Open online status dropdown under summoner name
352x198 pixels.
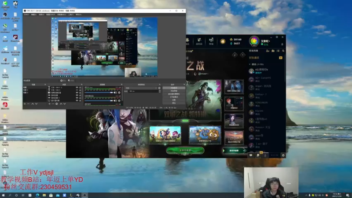(266, 44)
